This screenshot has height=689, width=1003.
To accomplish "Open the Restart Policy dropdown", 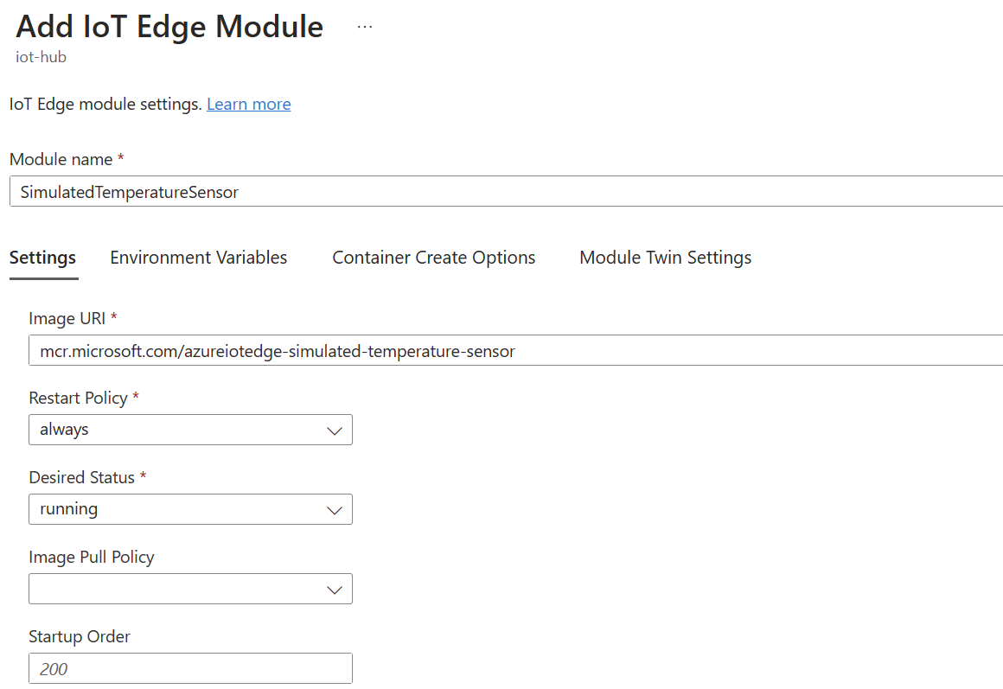I will [x=190, y=430].
